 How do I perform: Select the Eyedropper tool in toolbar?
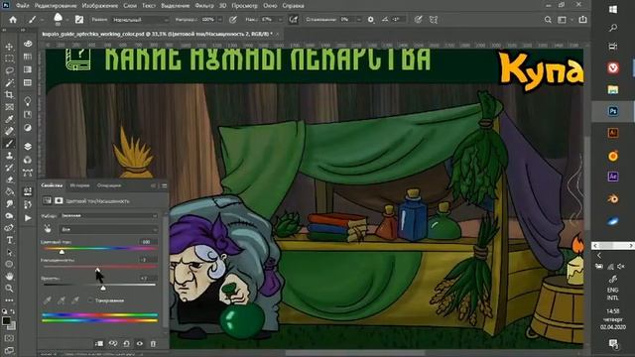(x=9, y=119)
